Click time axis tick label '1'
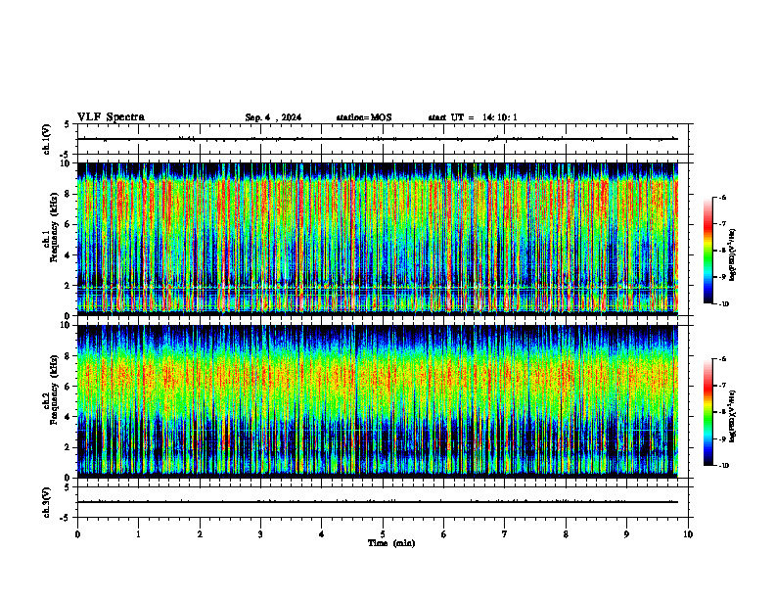 (139, 534)
